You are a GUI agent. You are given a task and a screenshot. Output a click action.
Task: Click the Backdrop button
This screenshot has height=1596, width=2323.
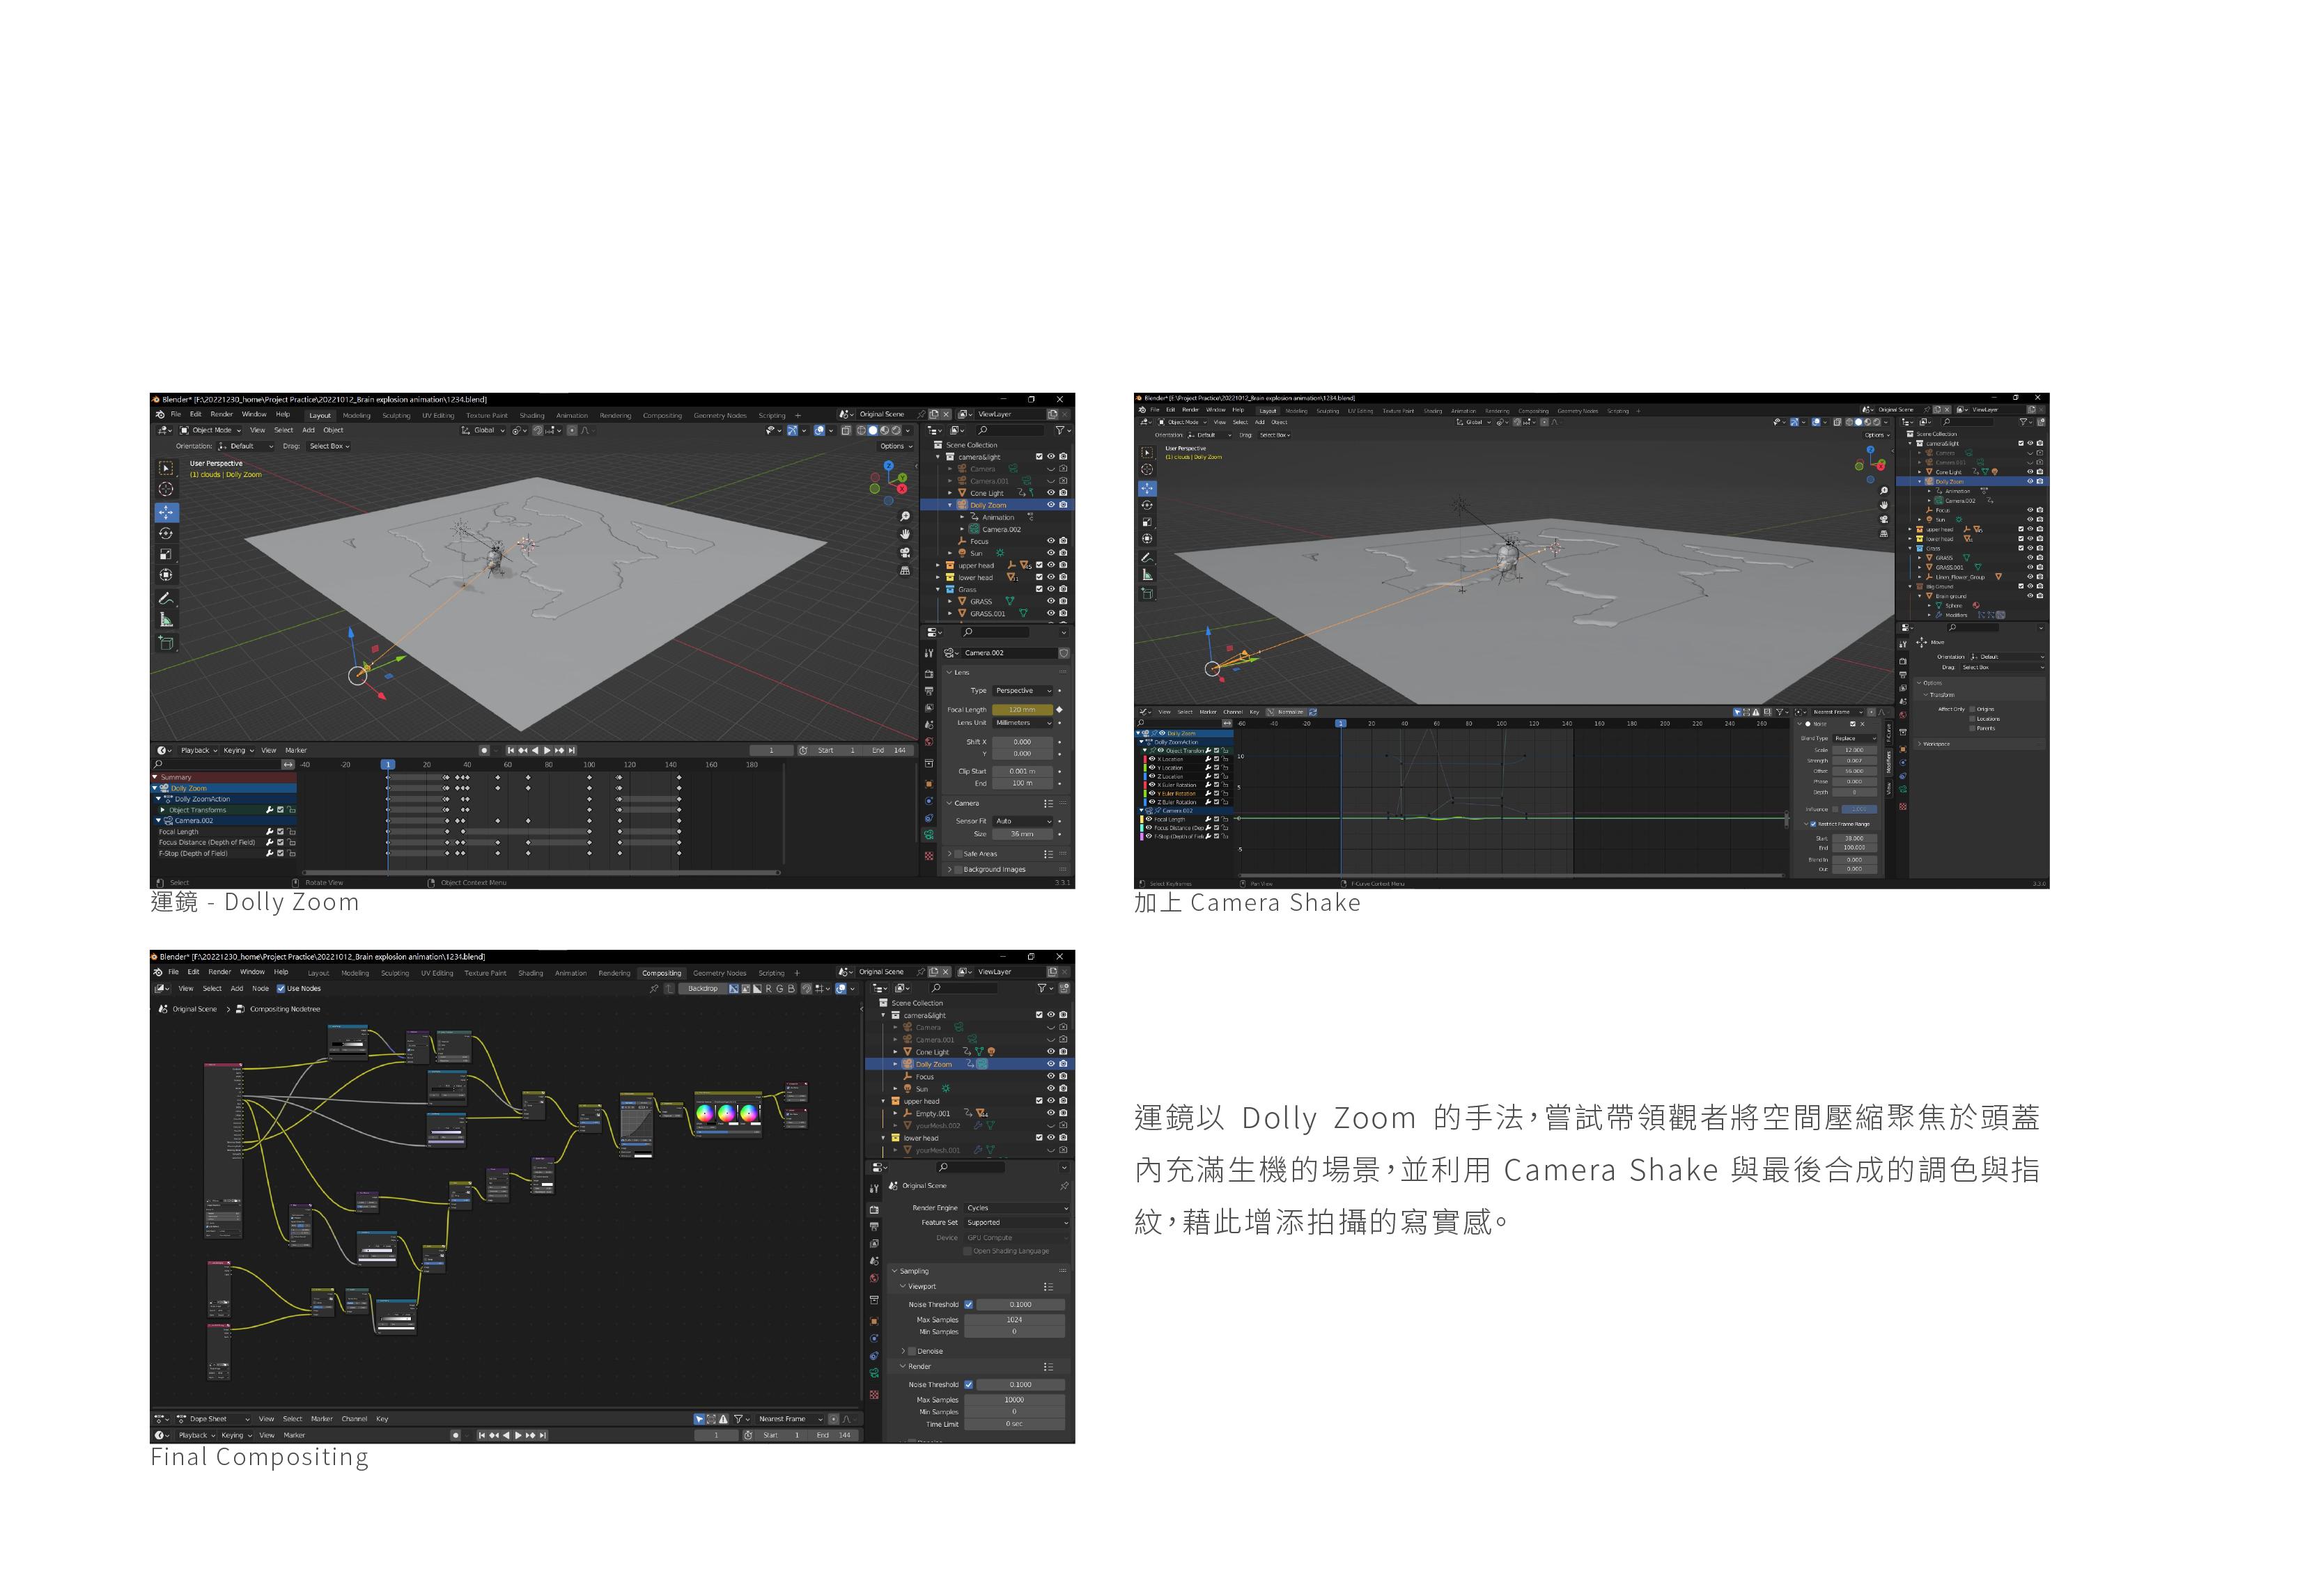pos(702,989)
